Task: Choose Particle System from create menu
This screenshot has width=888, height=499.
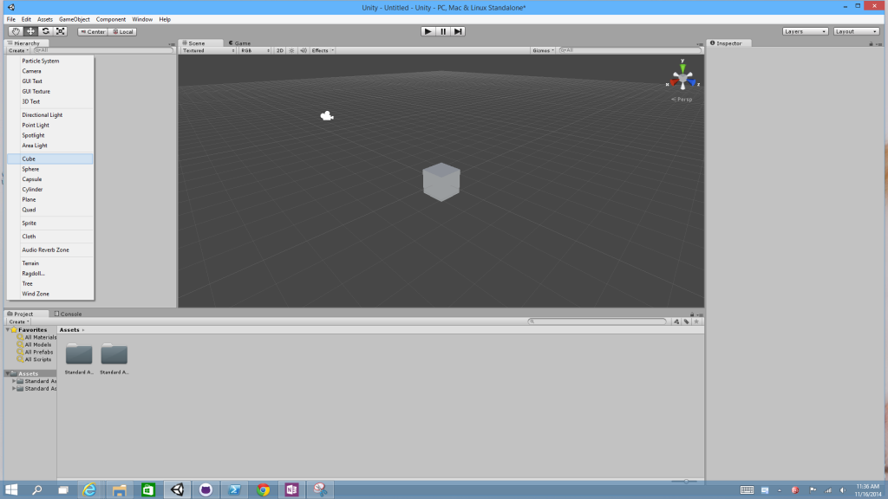Action: tap(49, 62)
